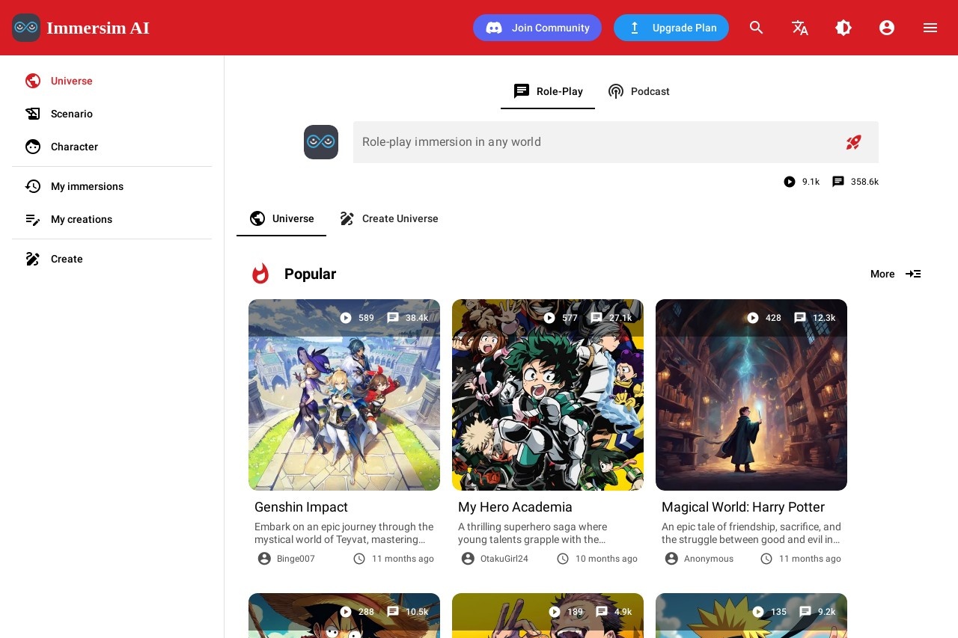Click Create in the sidebar
The width and height of the screenshot is (958, 638).
point(112,259)
